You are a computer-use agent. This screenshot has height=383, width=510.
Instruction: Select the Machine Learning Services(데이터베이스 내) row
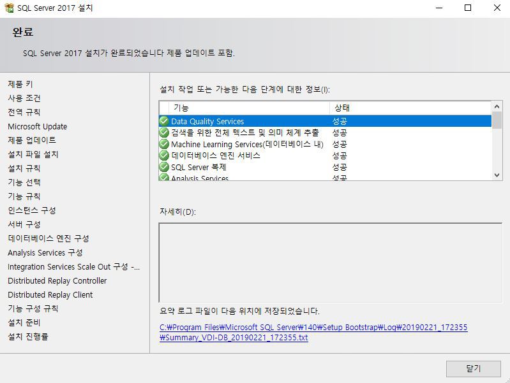click(326, 144)
